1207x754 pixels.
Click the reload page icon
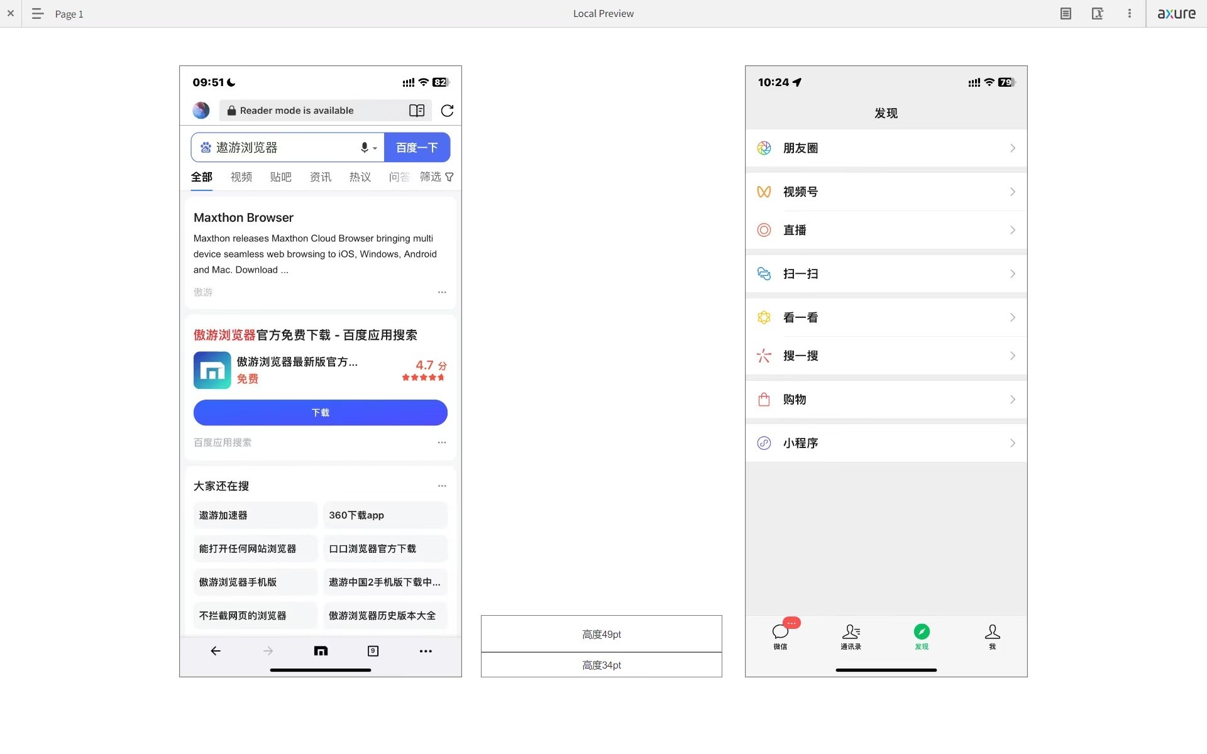447,111
